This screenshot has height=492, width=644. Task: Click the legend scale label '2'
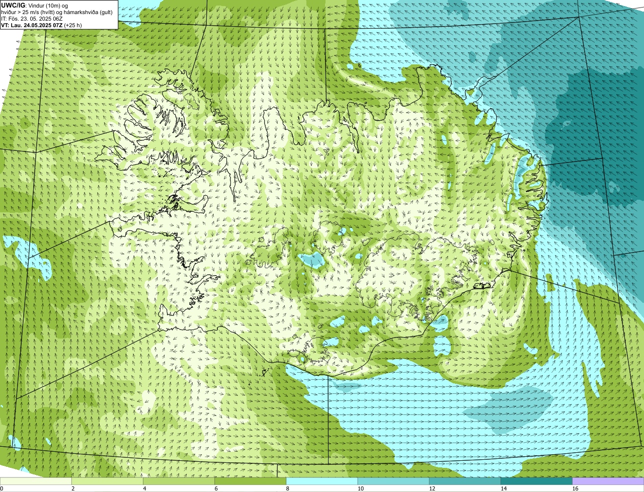[x=73, y=488]
